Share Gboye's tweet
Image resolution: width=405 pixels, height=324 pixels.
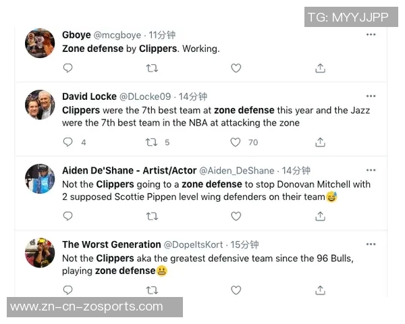[320, 68]
